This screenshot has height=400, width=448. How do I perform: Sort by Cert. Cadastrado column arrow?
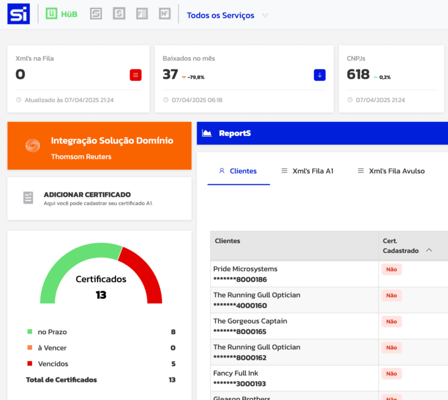[429, 250]
